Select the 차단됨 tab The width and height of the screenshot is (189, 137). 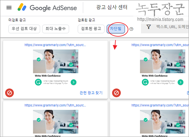[x=116, y=29]
